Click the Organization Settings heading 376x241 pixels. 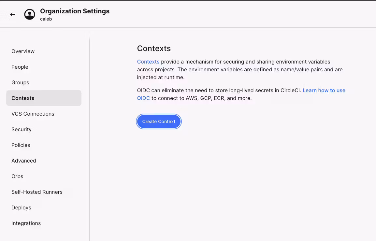coord(75,11)
